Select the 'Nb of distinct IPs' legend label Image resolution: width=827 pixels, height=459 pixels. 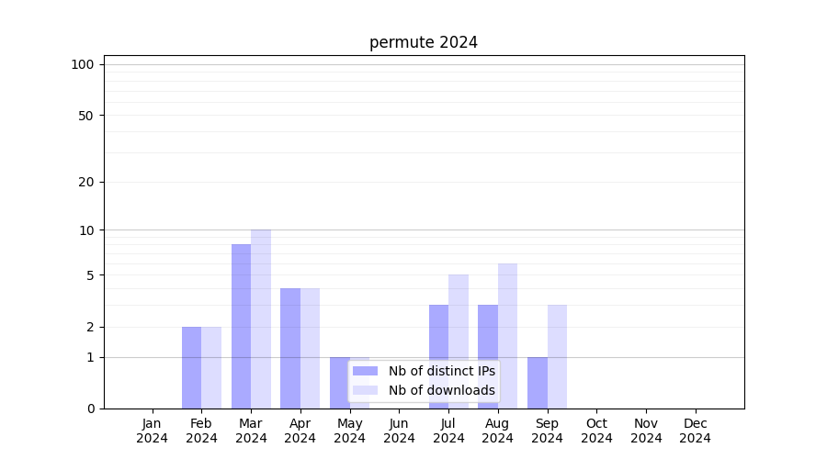(x=441, y=371)
